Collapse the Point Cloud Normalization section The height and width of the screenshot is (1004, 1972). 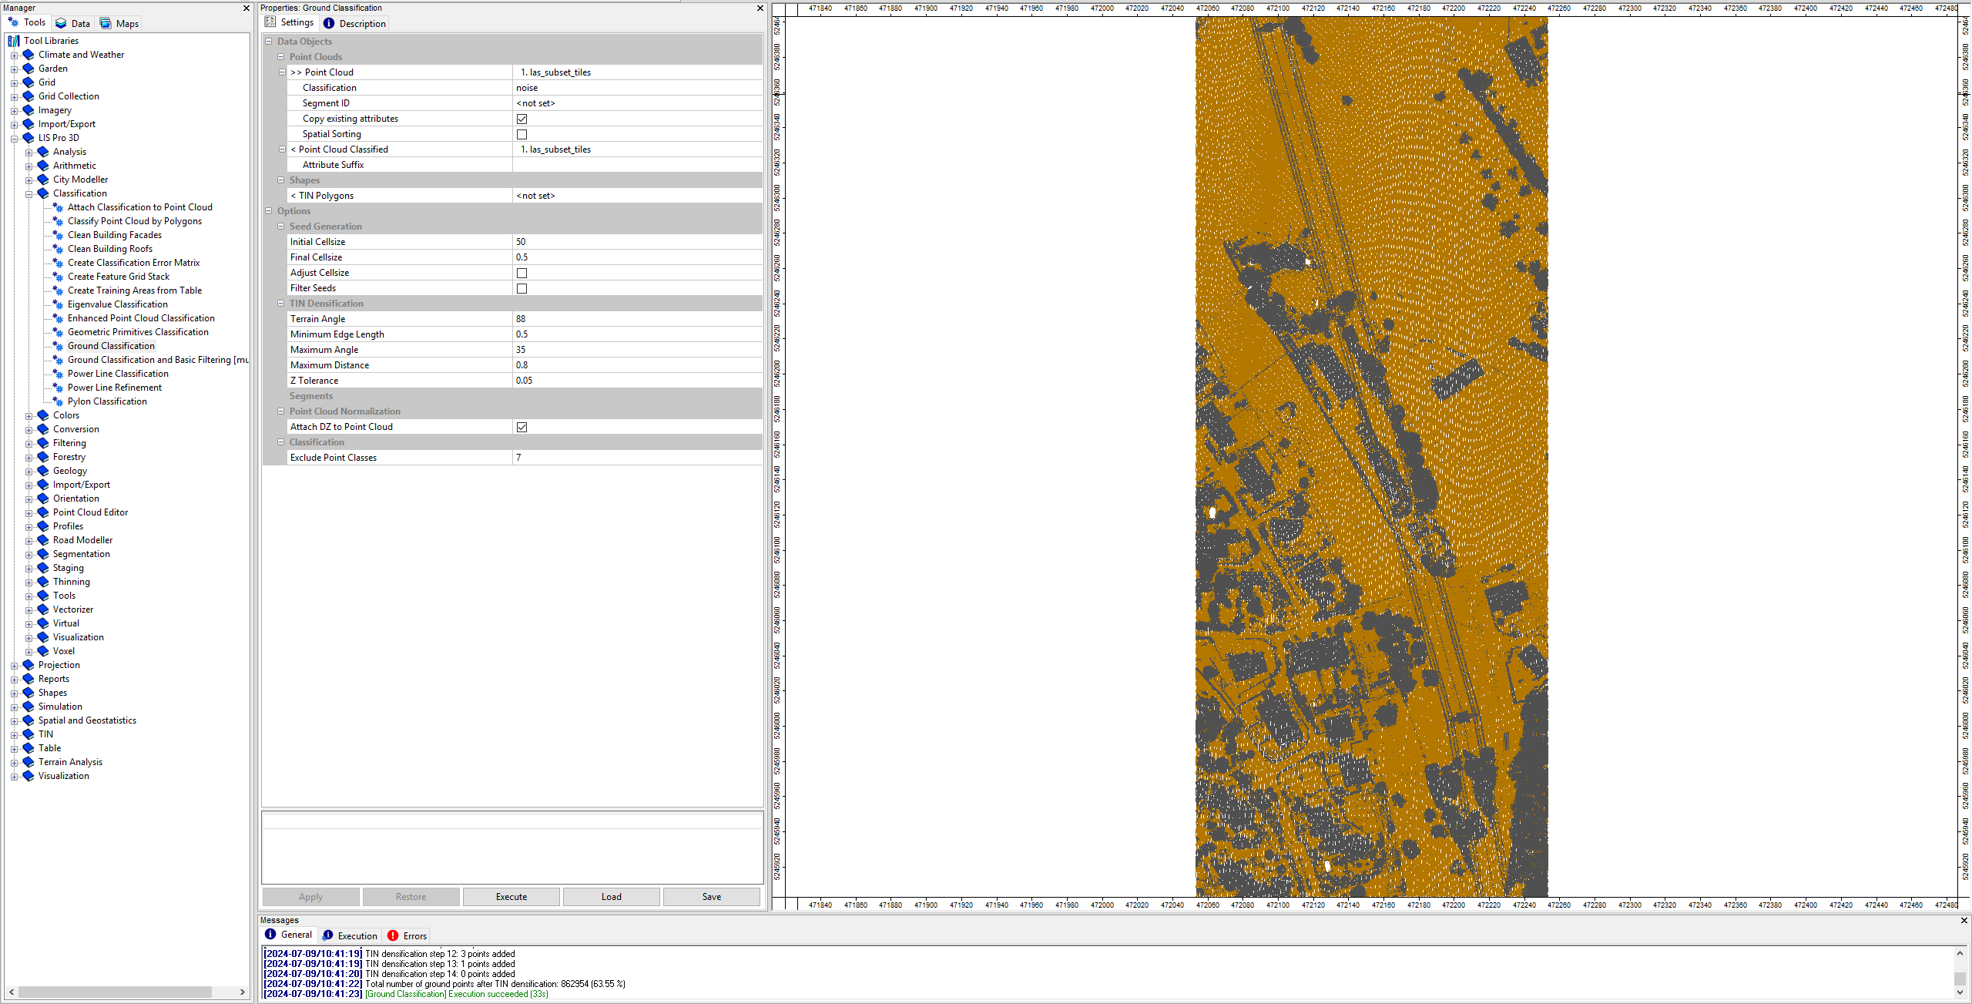point(281,411)
